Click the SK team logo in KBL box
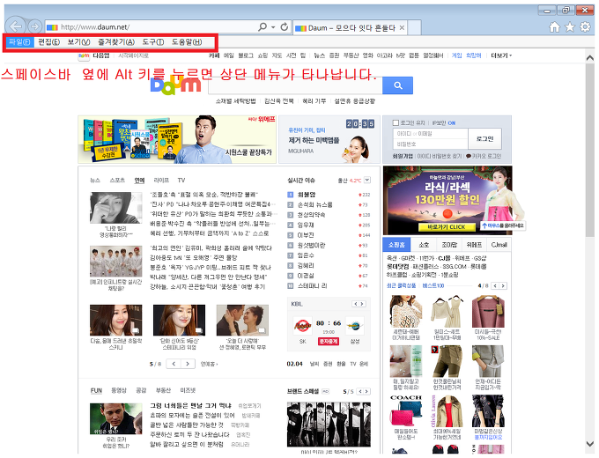599x458 pixels. coord(303,326)
